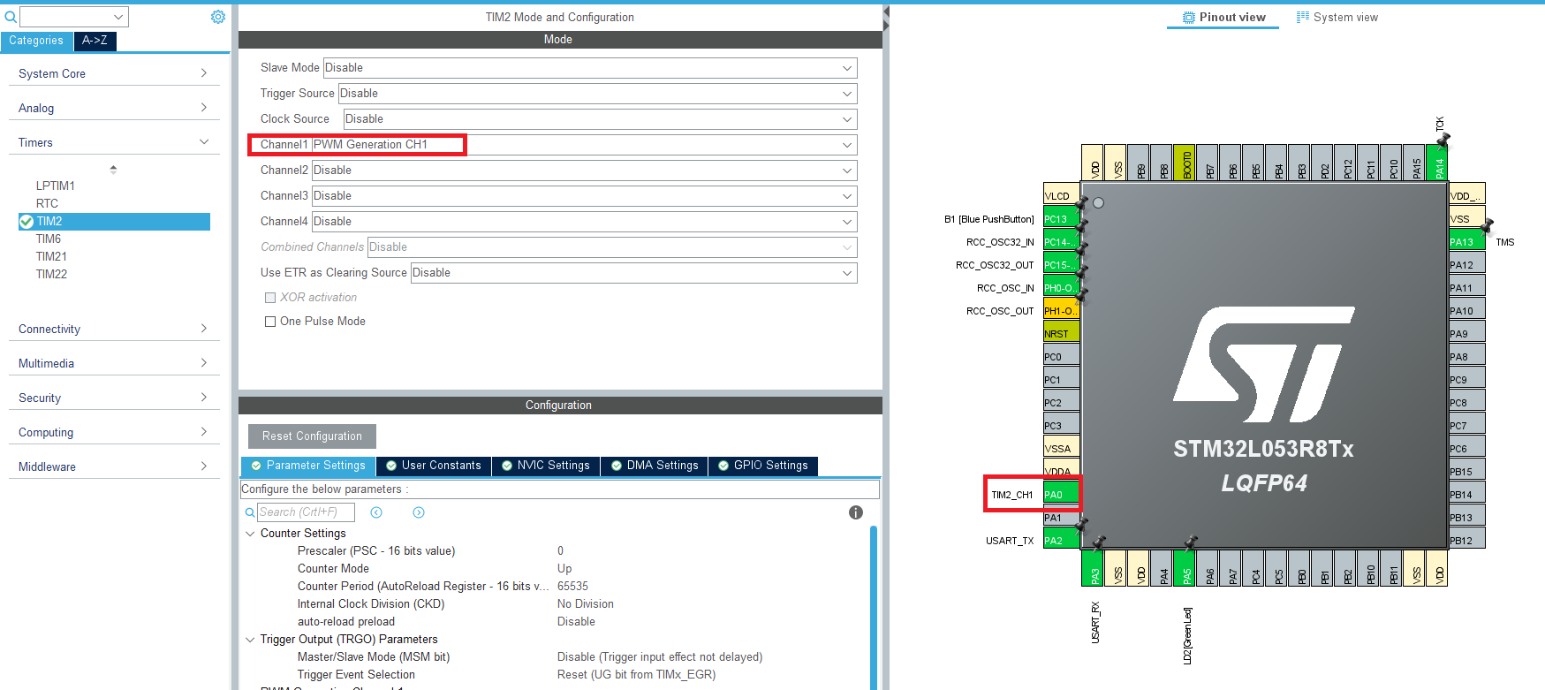Open the Clock Source dropdown
This screenshot has height=690, width=1545.
click(599, 119)
